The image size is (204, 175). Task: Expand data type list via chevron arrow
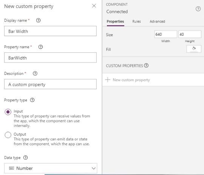click(94, 168)
